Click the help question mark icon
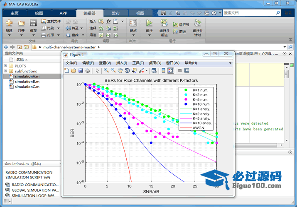 (214, 13)
